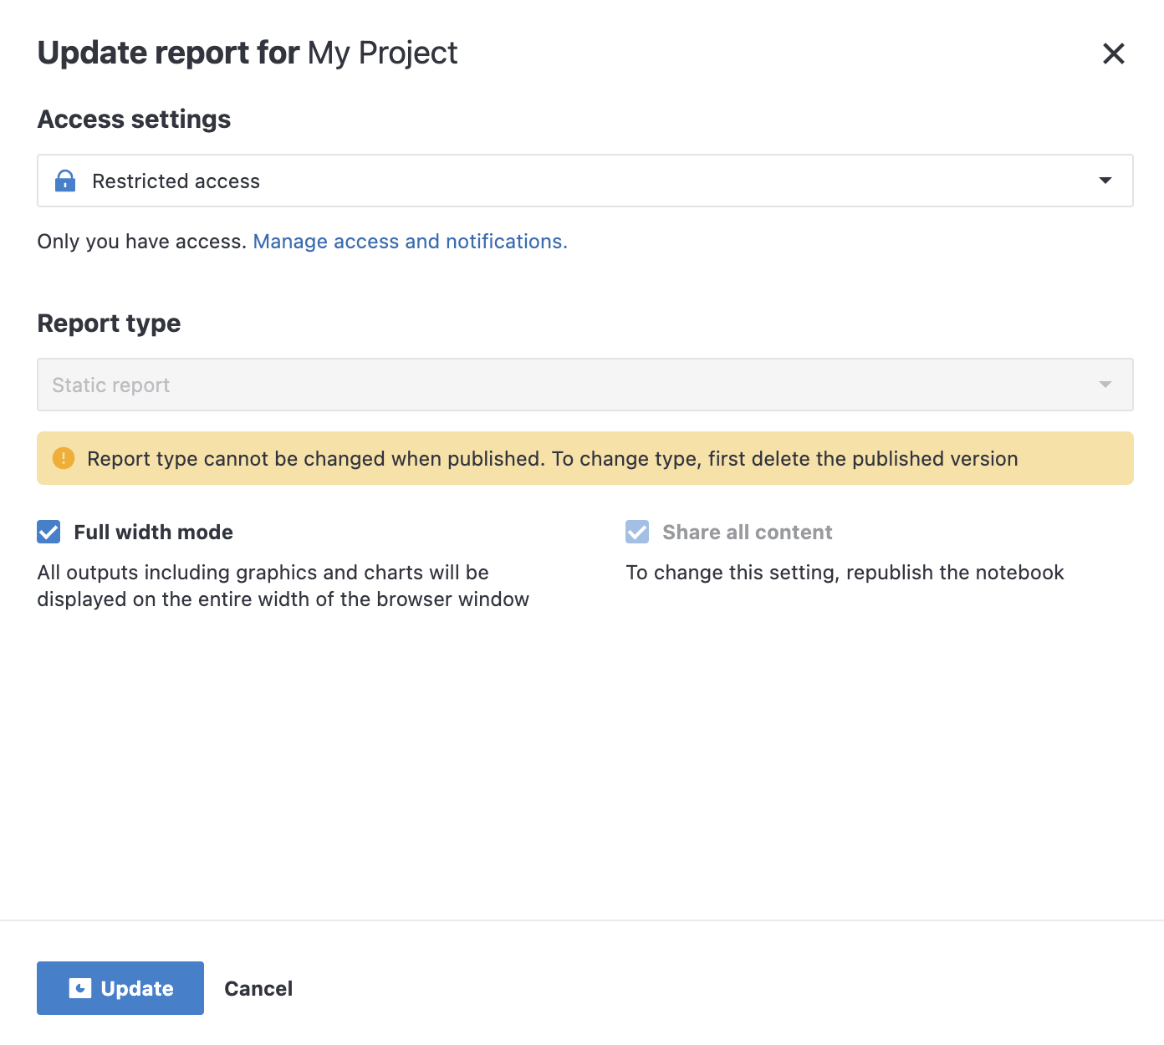This screenshot has width=1164, height=1045.
Task: Click the warning icon in the yellow banner
Action: pos(64,458)
